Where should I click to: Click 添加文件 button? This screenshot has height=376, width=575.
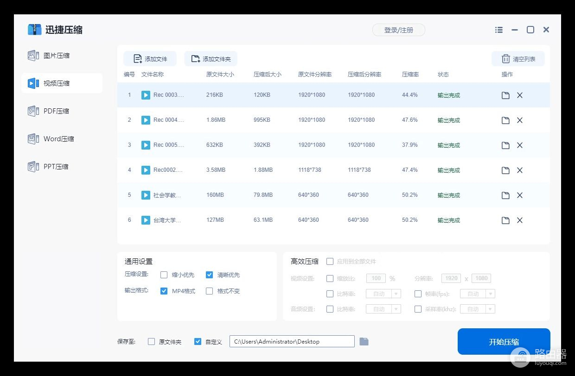click(x=150, y=59)
